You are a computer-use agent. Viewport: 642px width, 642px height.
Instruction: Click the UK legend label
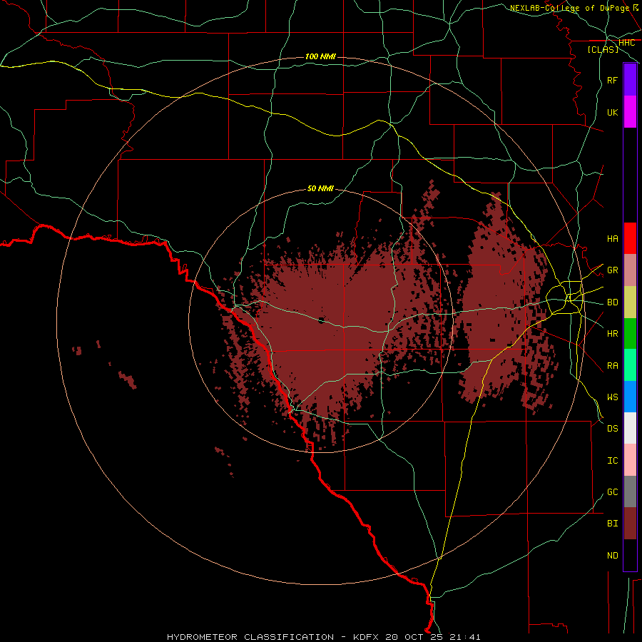612,112
